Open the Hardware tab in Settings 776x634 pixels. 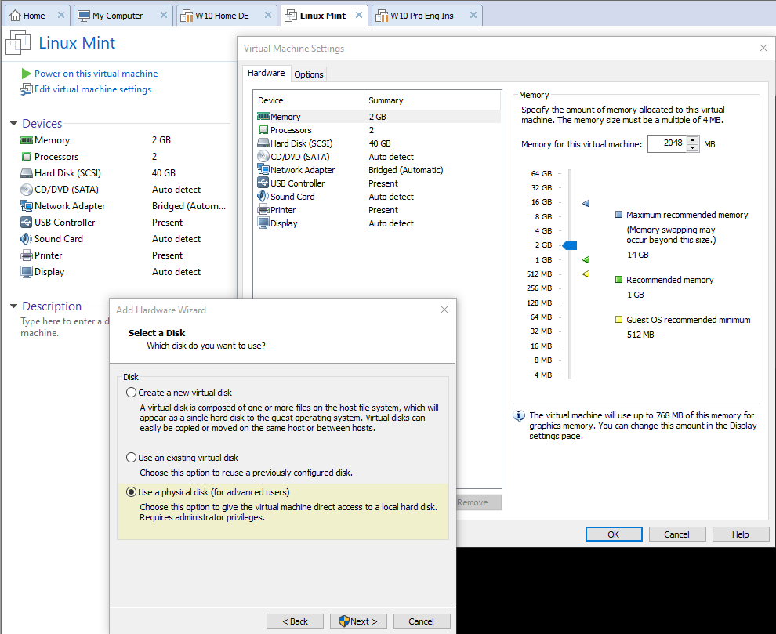pos(267,73)
